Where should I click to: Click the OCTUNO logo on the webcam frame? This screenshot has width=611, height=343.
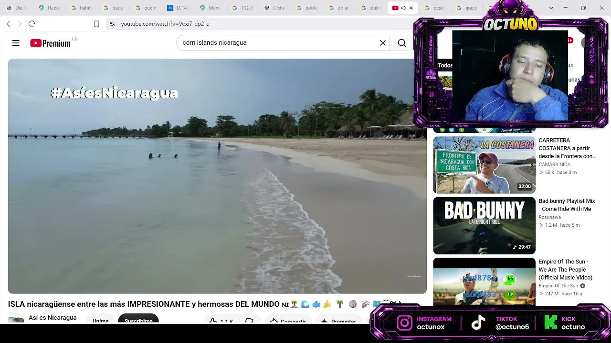(510, 24)
